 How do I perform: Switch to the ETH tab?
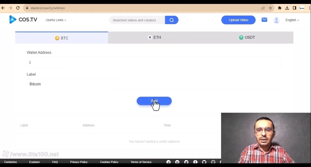(x=154, y=37)
